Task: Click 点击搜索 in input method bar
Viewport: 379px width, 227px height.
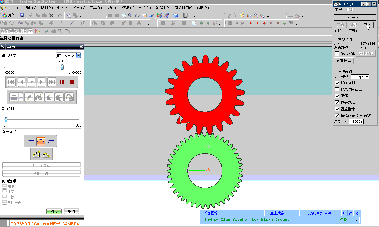Action: click(277, 213)
